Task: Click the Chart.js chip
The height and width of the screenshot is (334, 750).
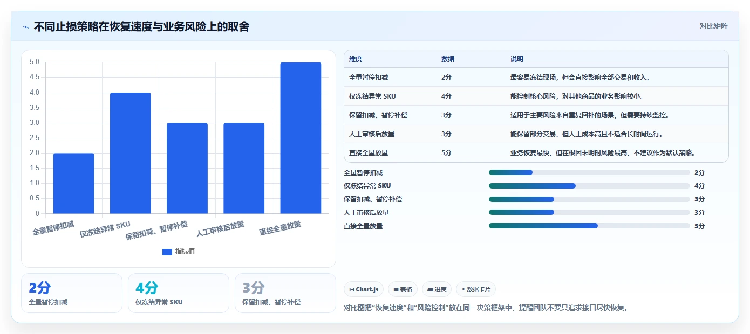Action: 364,289
